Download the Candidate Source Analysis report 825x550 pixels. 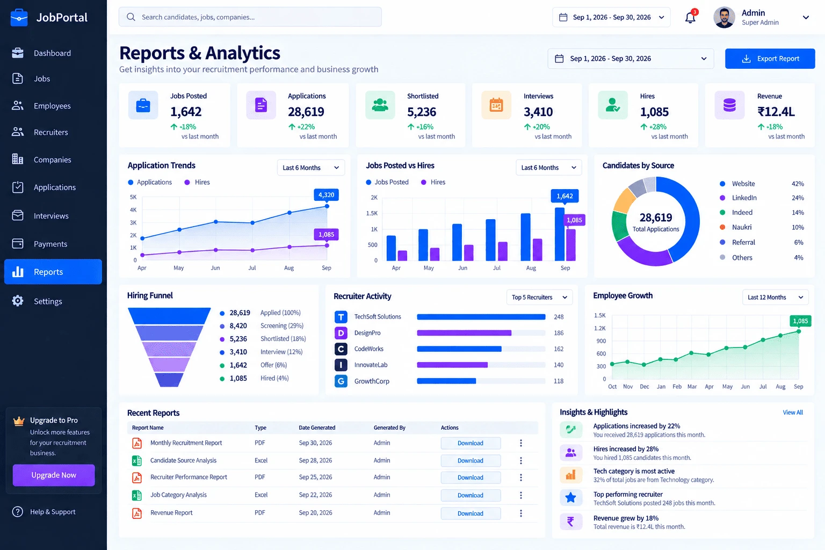(471, 461)
